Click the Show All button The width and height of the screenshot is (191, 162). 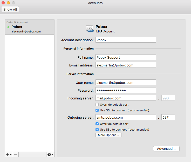click(10, 9)
